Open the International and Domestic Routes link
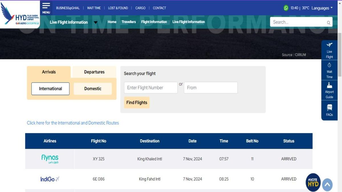342x192 pixels. point(73,123)
